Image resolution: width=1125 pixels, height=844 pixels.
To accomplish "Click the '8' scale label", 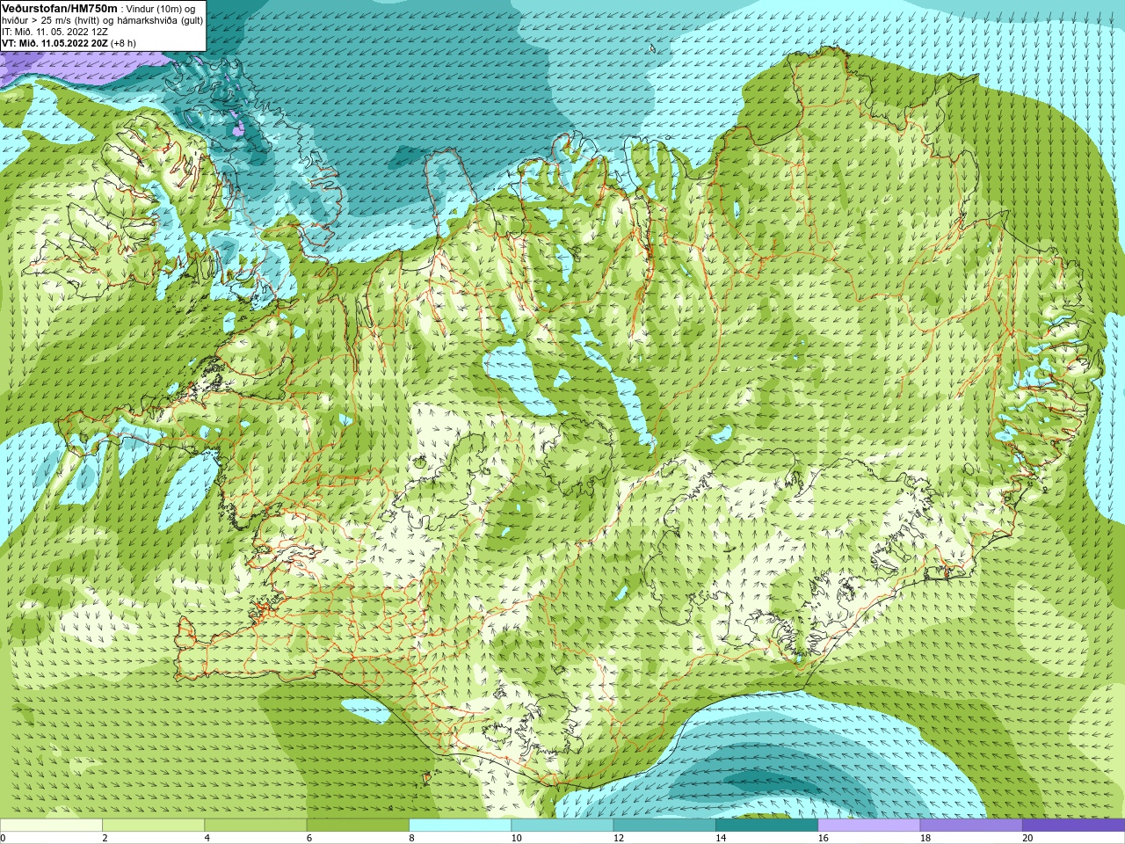I will [x=411, y=838].
